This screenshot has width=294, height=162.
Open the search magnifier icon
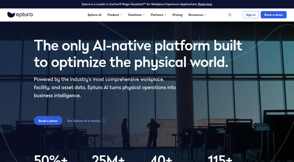point(230,15)
